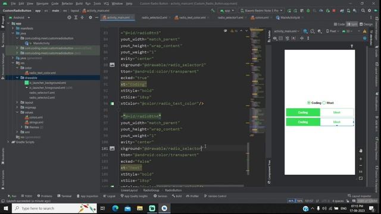Switch to Split view mode
The width and height of the screenshot is (381, 214).
click(352, 24)
